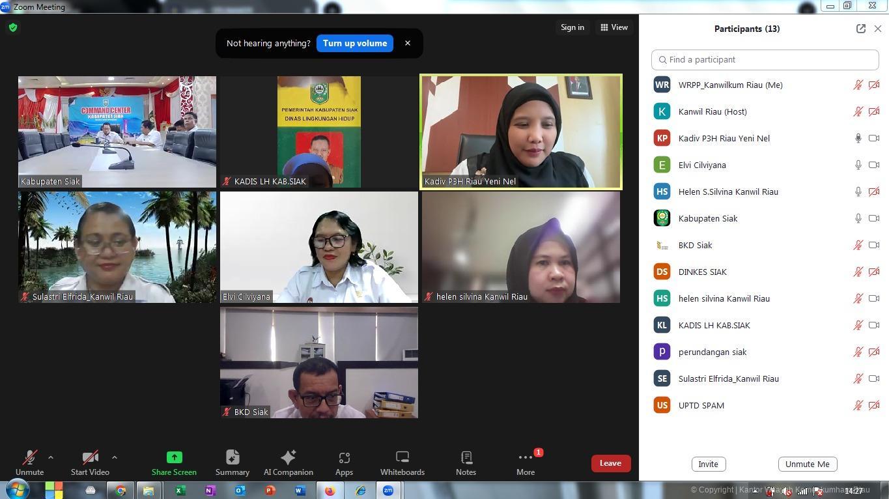Image resolution: width=889 pixels, height=499 pixels.
Task: Open the Apps menu icon
Action: 344,463
